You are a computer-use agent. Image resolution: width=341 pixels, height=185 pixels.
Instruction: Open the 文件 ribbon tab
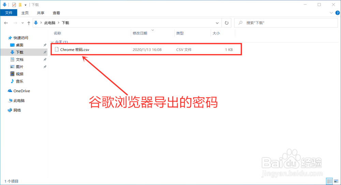pyautogui.click(x=9, y=13)
